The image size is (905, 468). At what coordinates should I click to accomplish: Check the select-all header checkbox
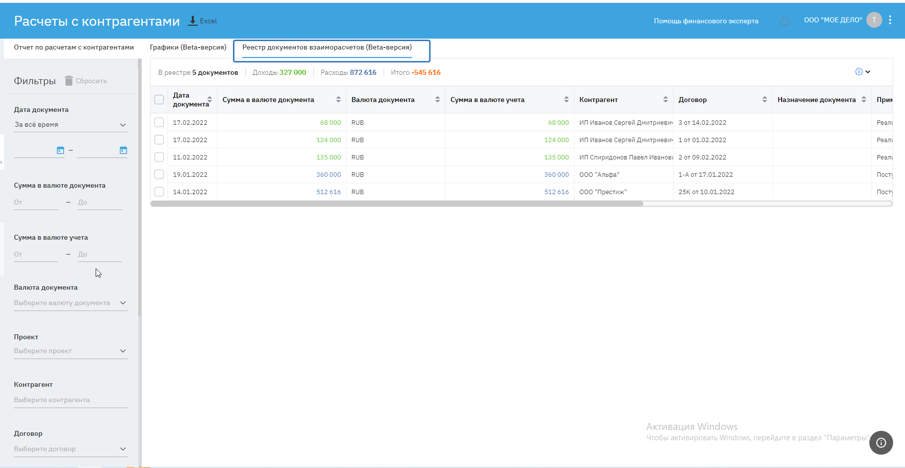[159, 100]
